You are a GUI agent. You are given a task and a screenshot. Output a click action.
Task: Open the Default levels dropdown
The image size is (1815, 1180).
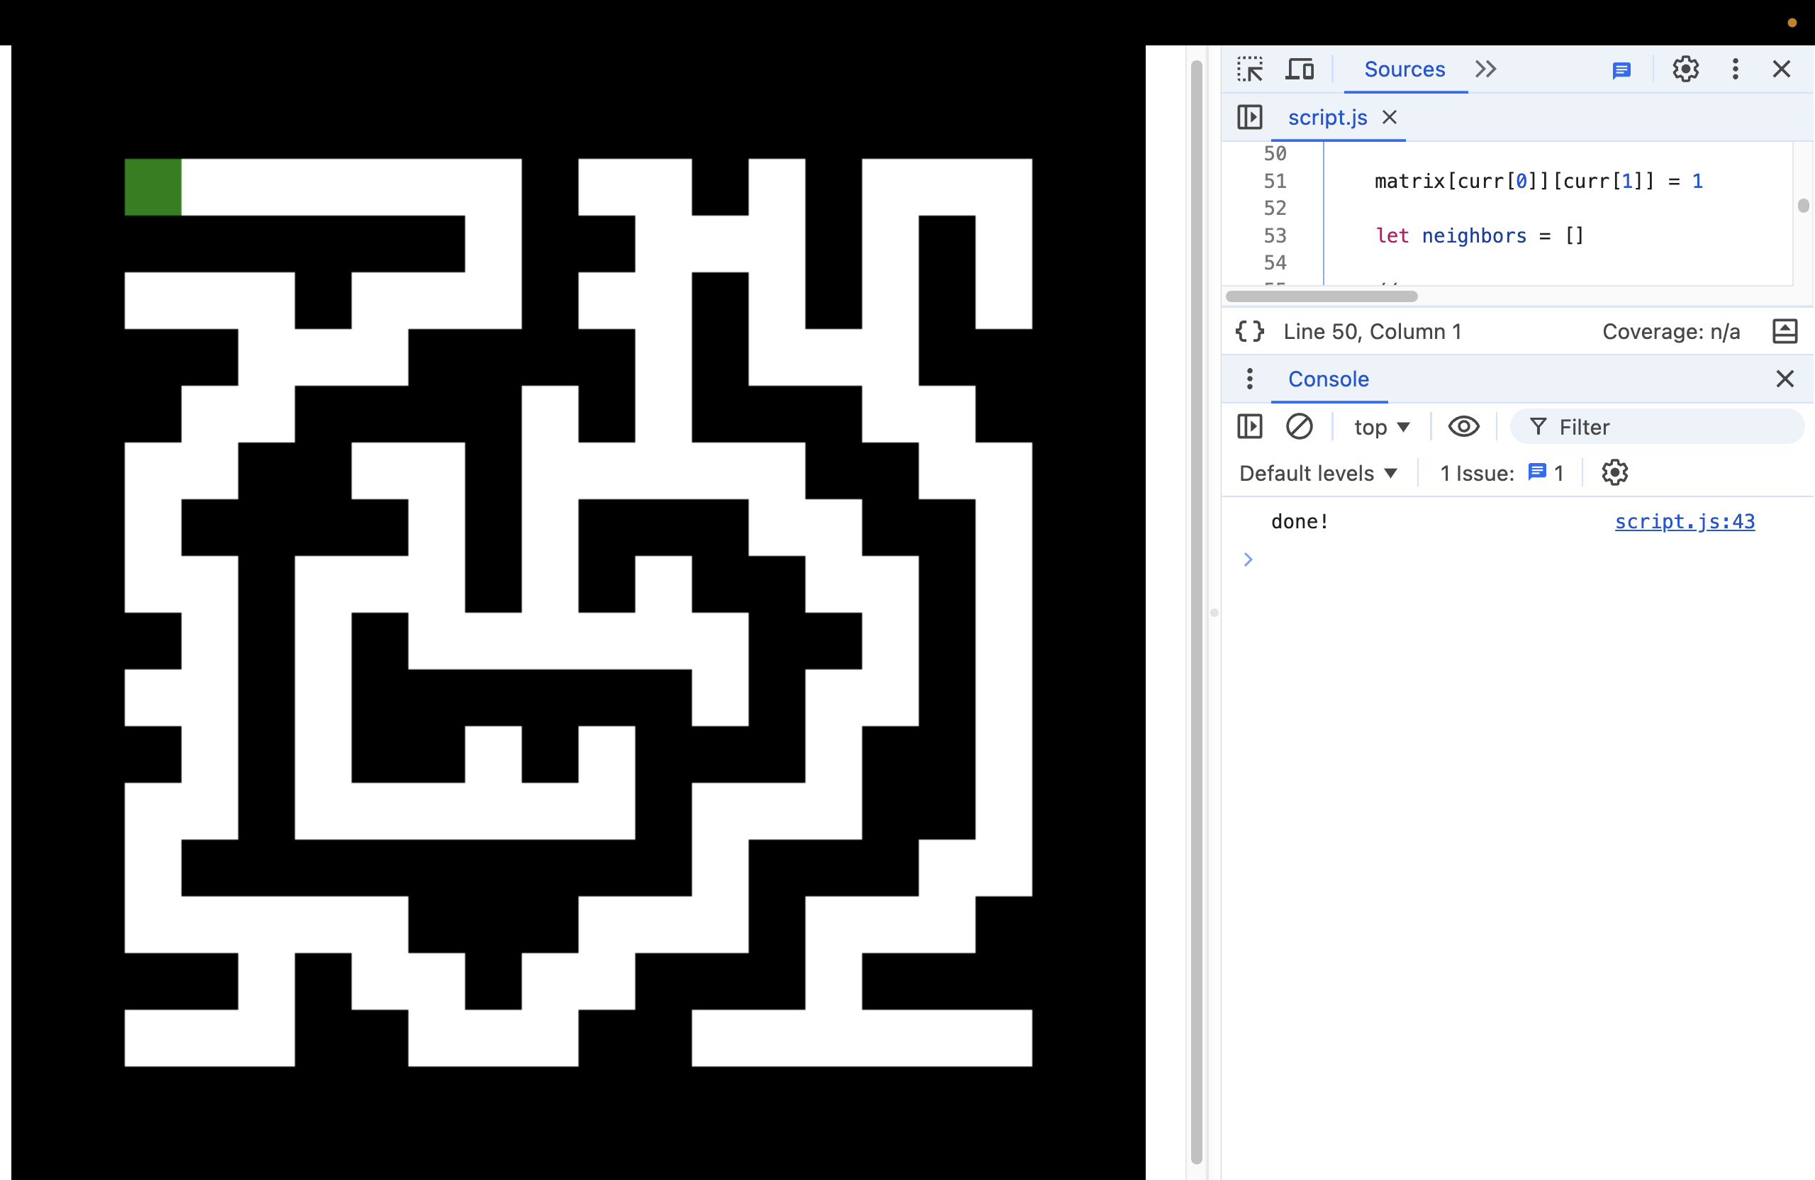click(1318, 474)
